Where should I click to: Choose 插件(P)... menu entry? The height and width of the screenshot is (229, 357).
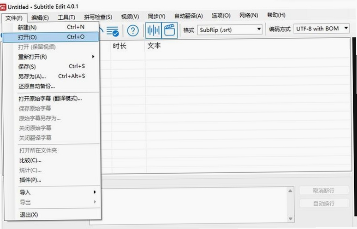click(x=53, y=180)
